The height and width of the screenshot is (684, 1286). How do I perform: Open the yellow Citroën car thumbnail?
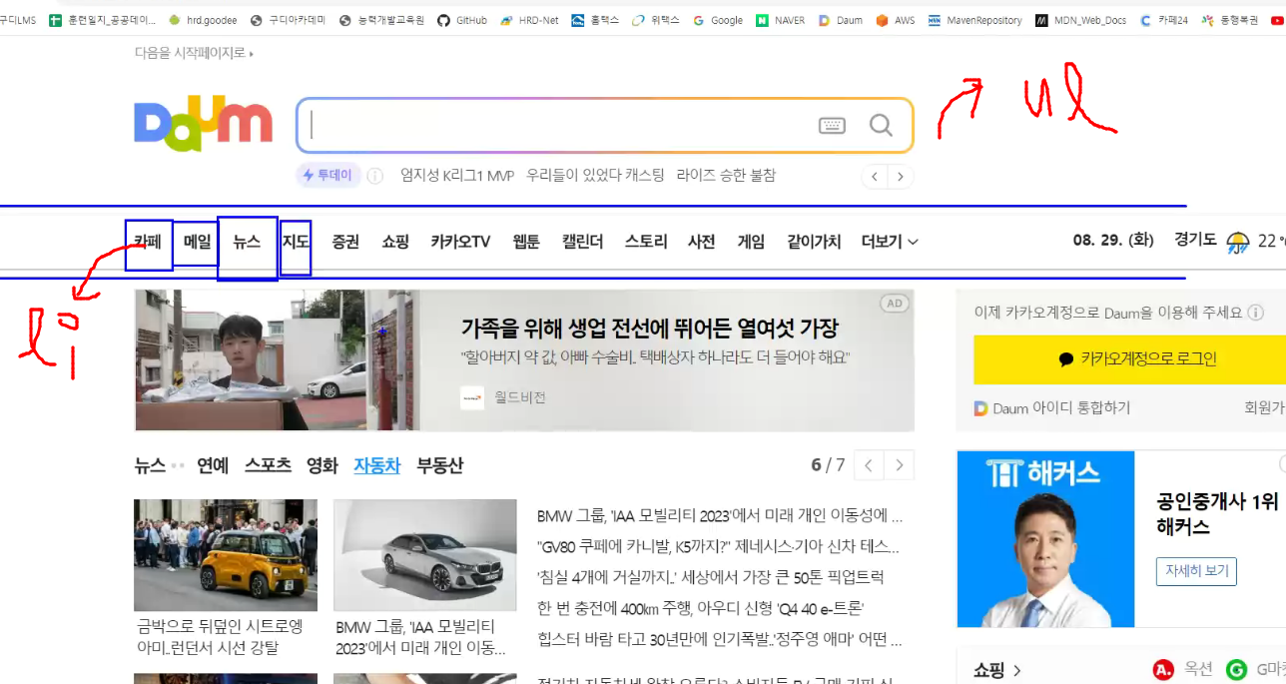pos(226,555)
